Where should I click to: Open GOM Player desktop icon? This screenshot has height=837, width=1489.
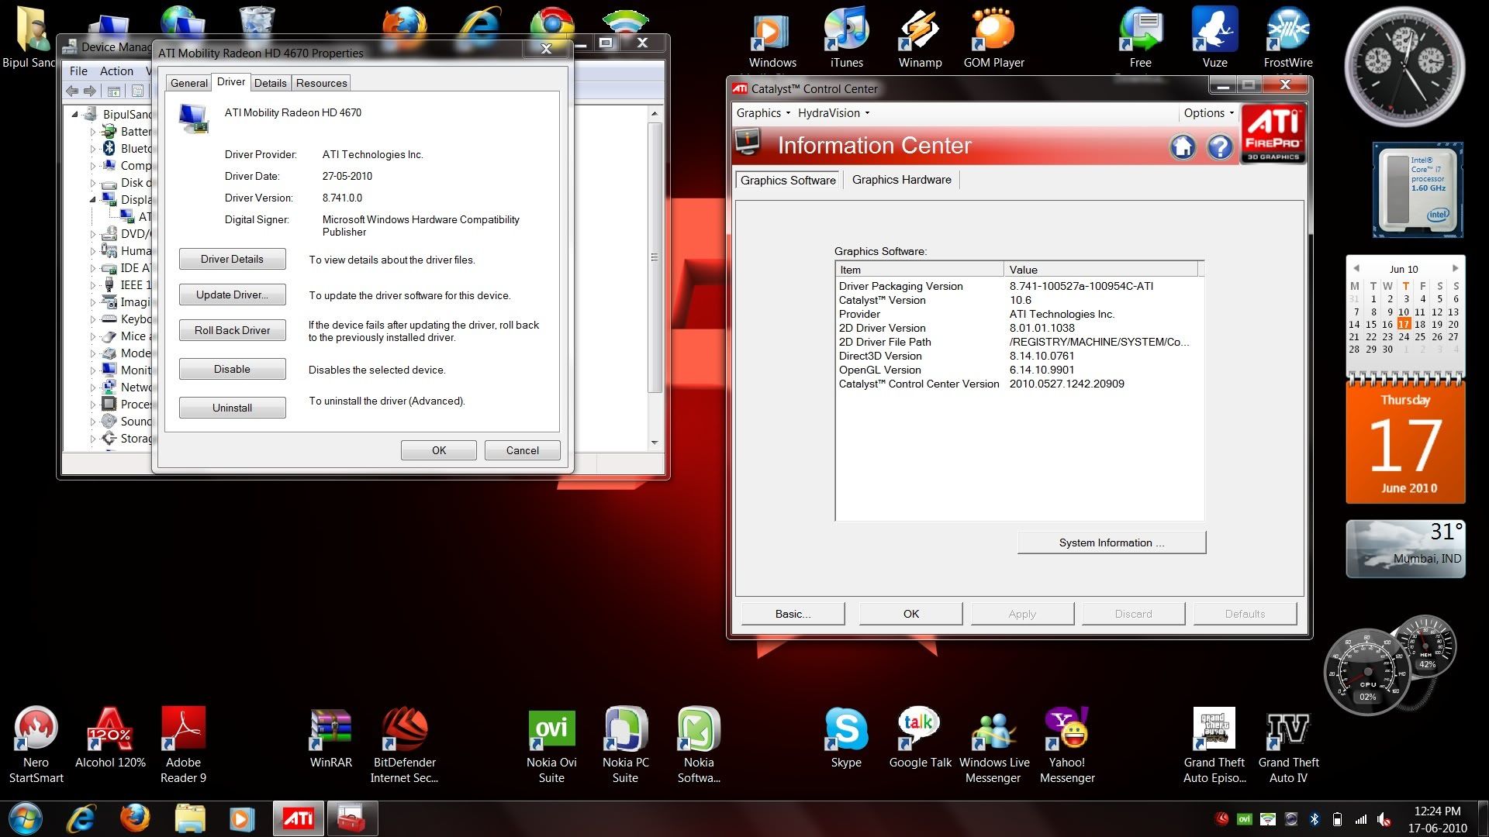993,39
